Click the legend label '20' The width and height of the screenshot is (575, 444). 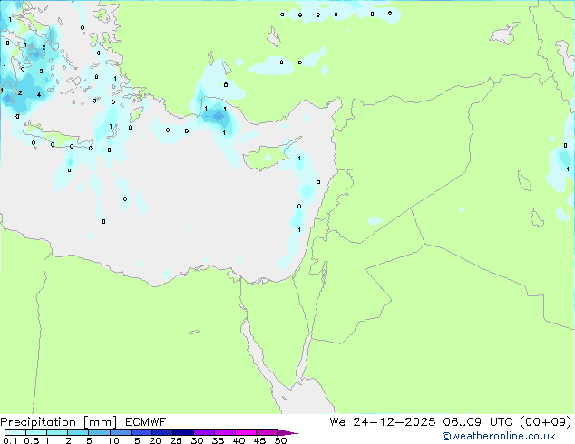tap(155, 440)
